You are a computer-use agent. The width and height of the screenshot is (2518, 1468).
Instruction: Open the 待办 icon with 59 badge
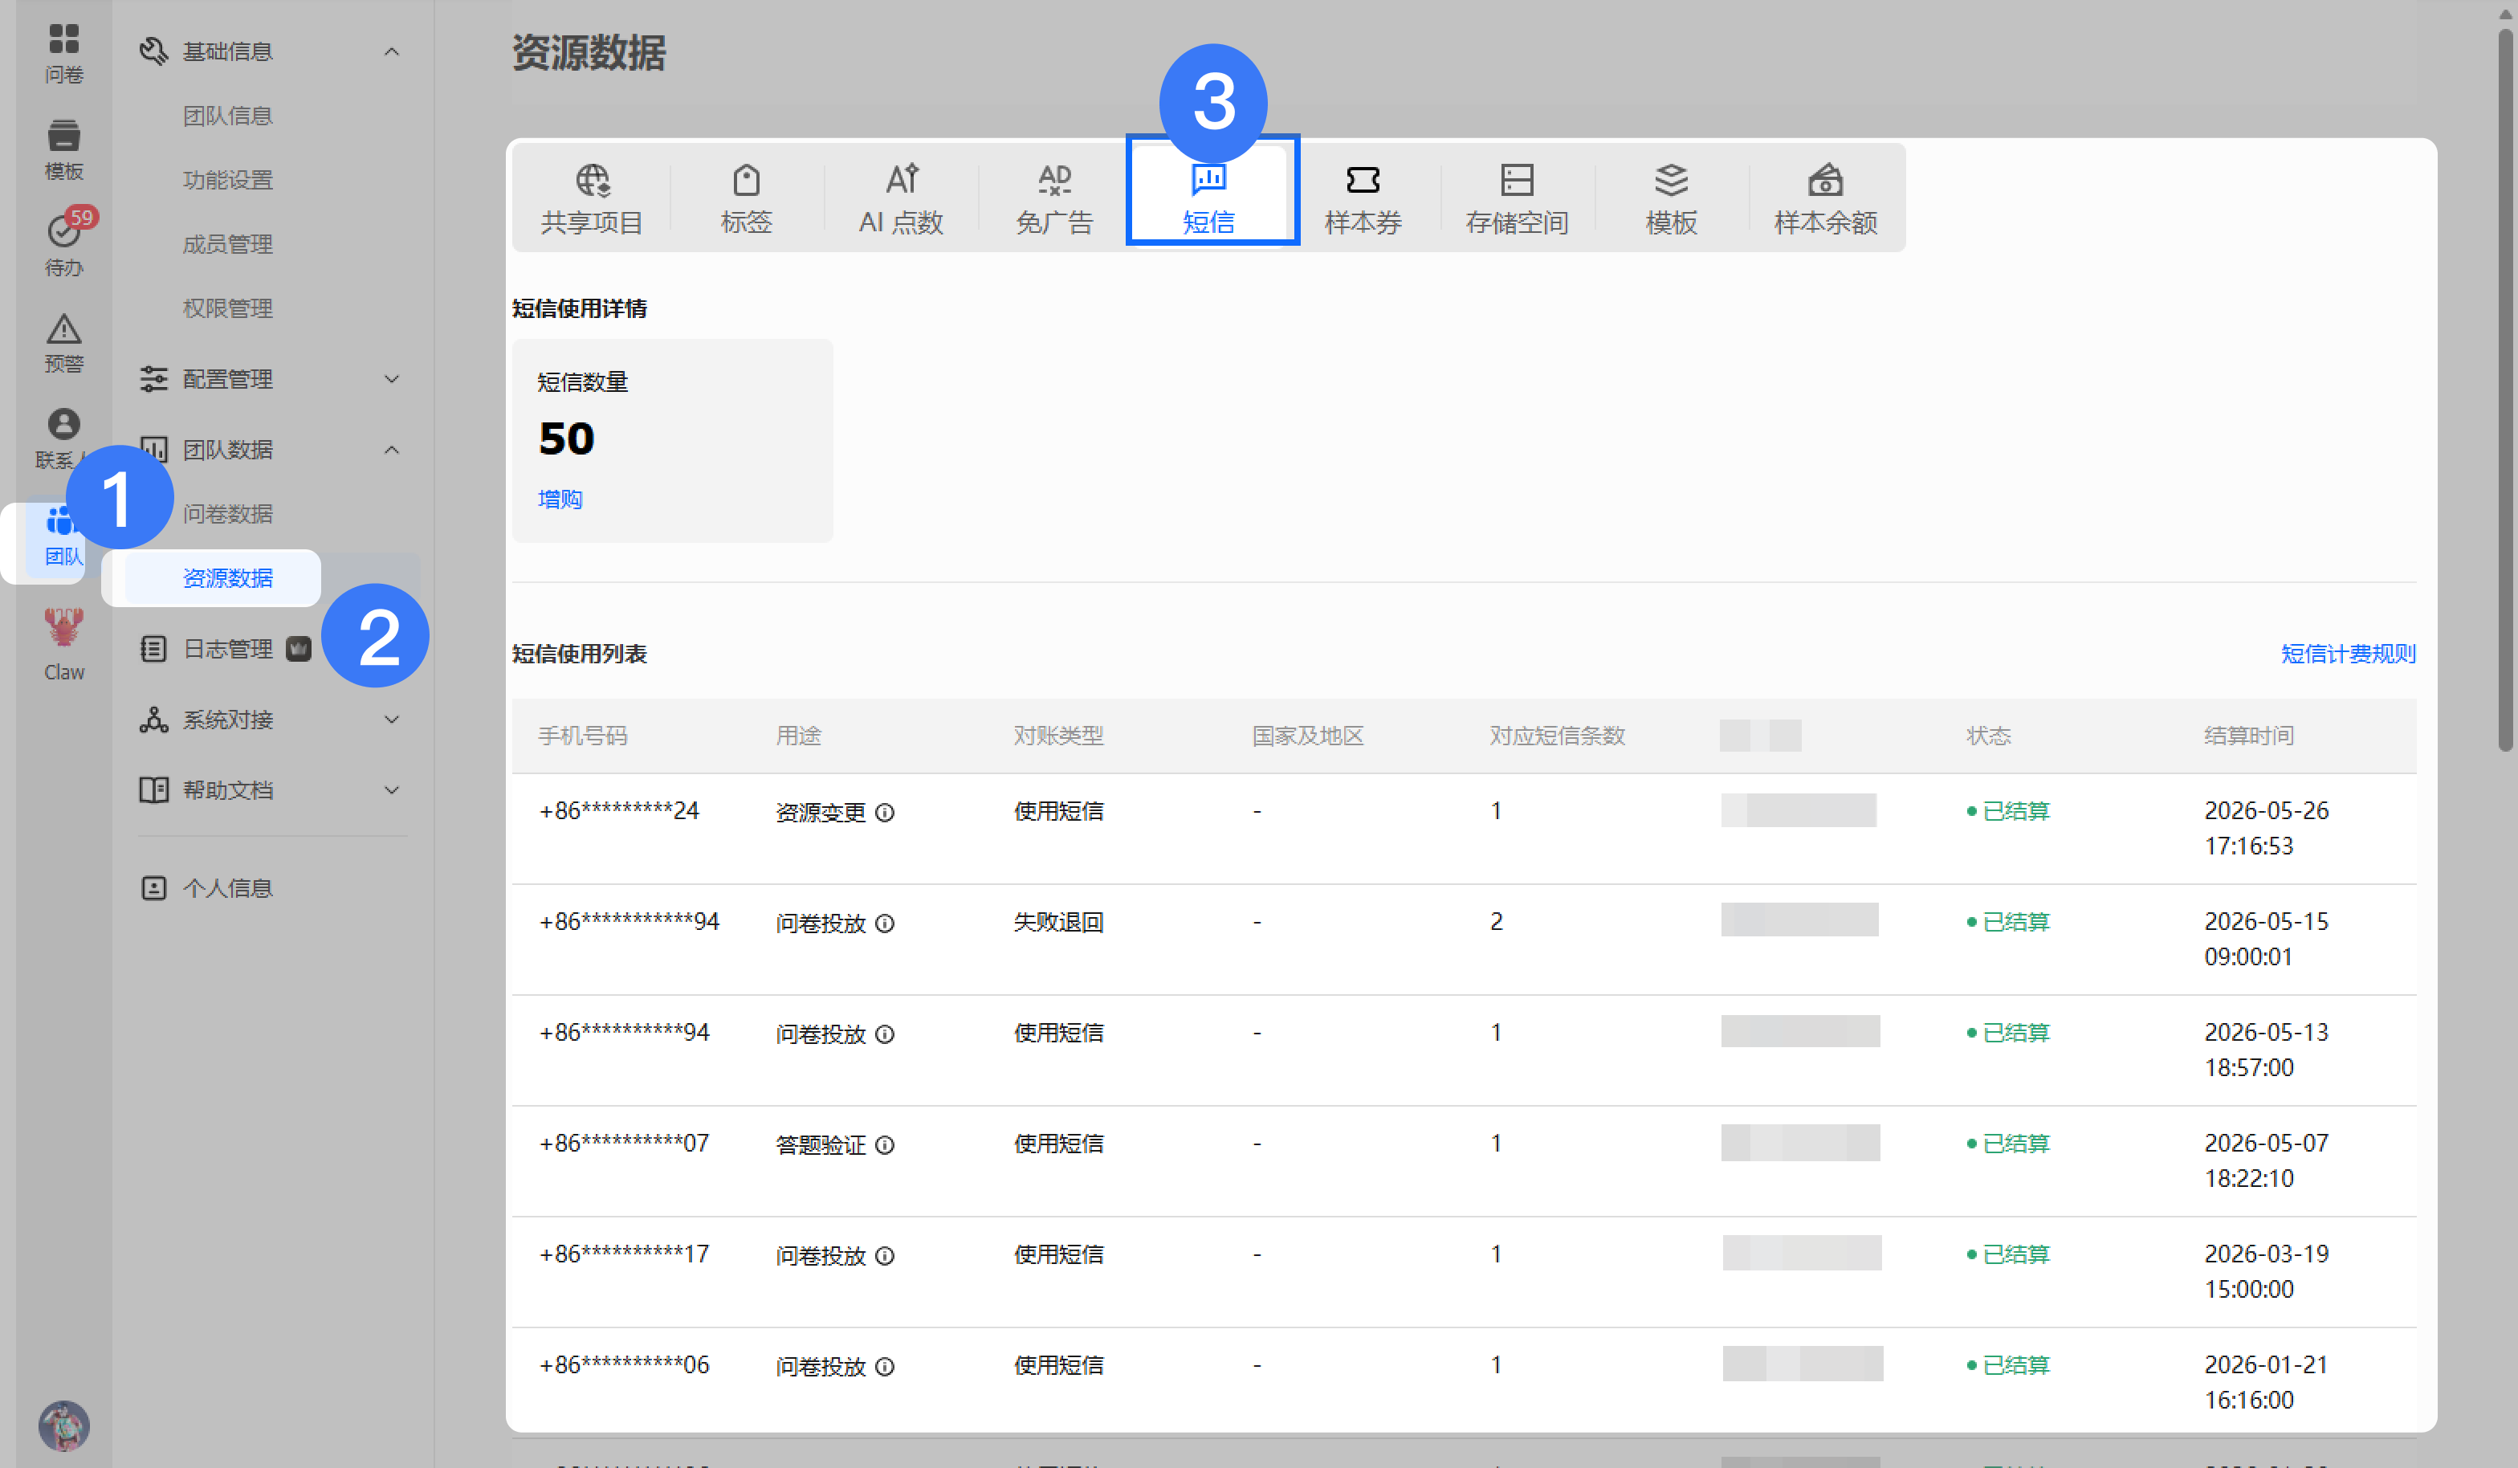pos(64,243)
